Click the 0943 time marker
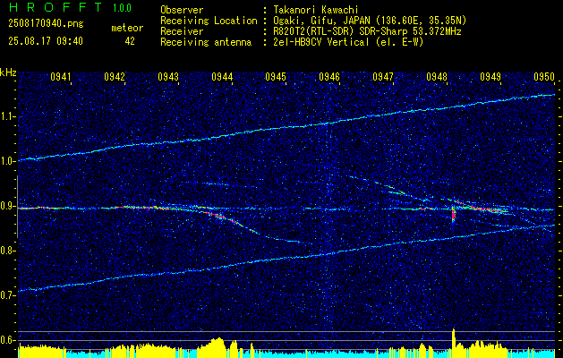The height and width of the screenshot is (358, 563). (x=168, y=77)
